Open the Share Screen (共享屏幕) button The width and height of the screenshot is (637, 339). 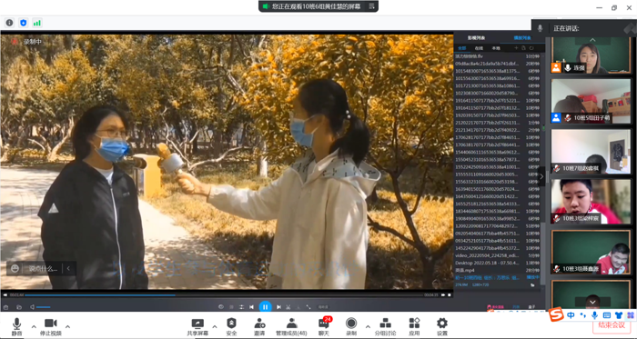(197, 327)
